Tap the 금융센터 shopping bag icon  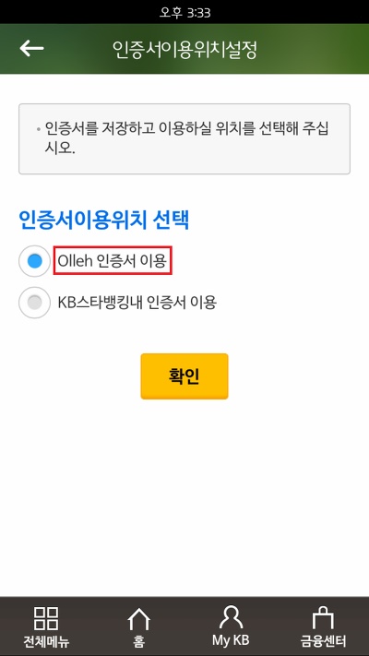click(323, 618)
